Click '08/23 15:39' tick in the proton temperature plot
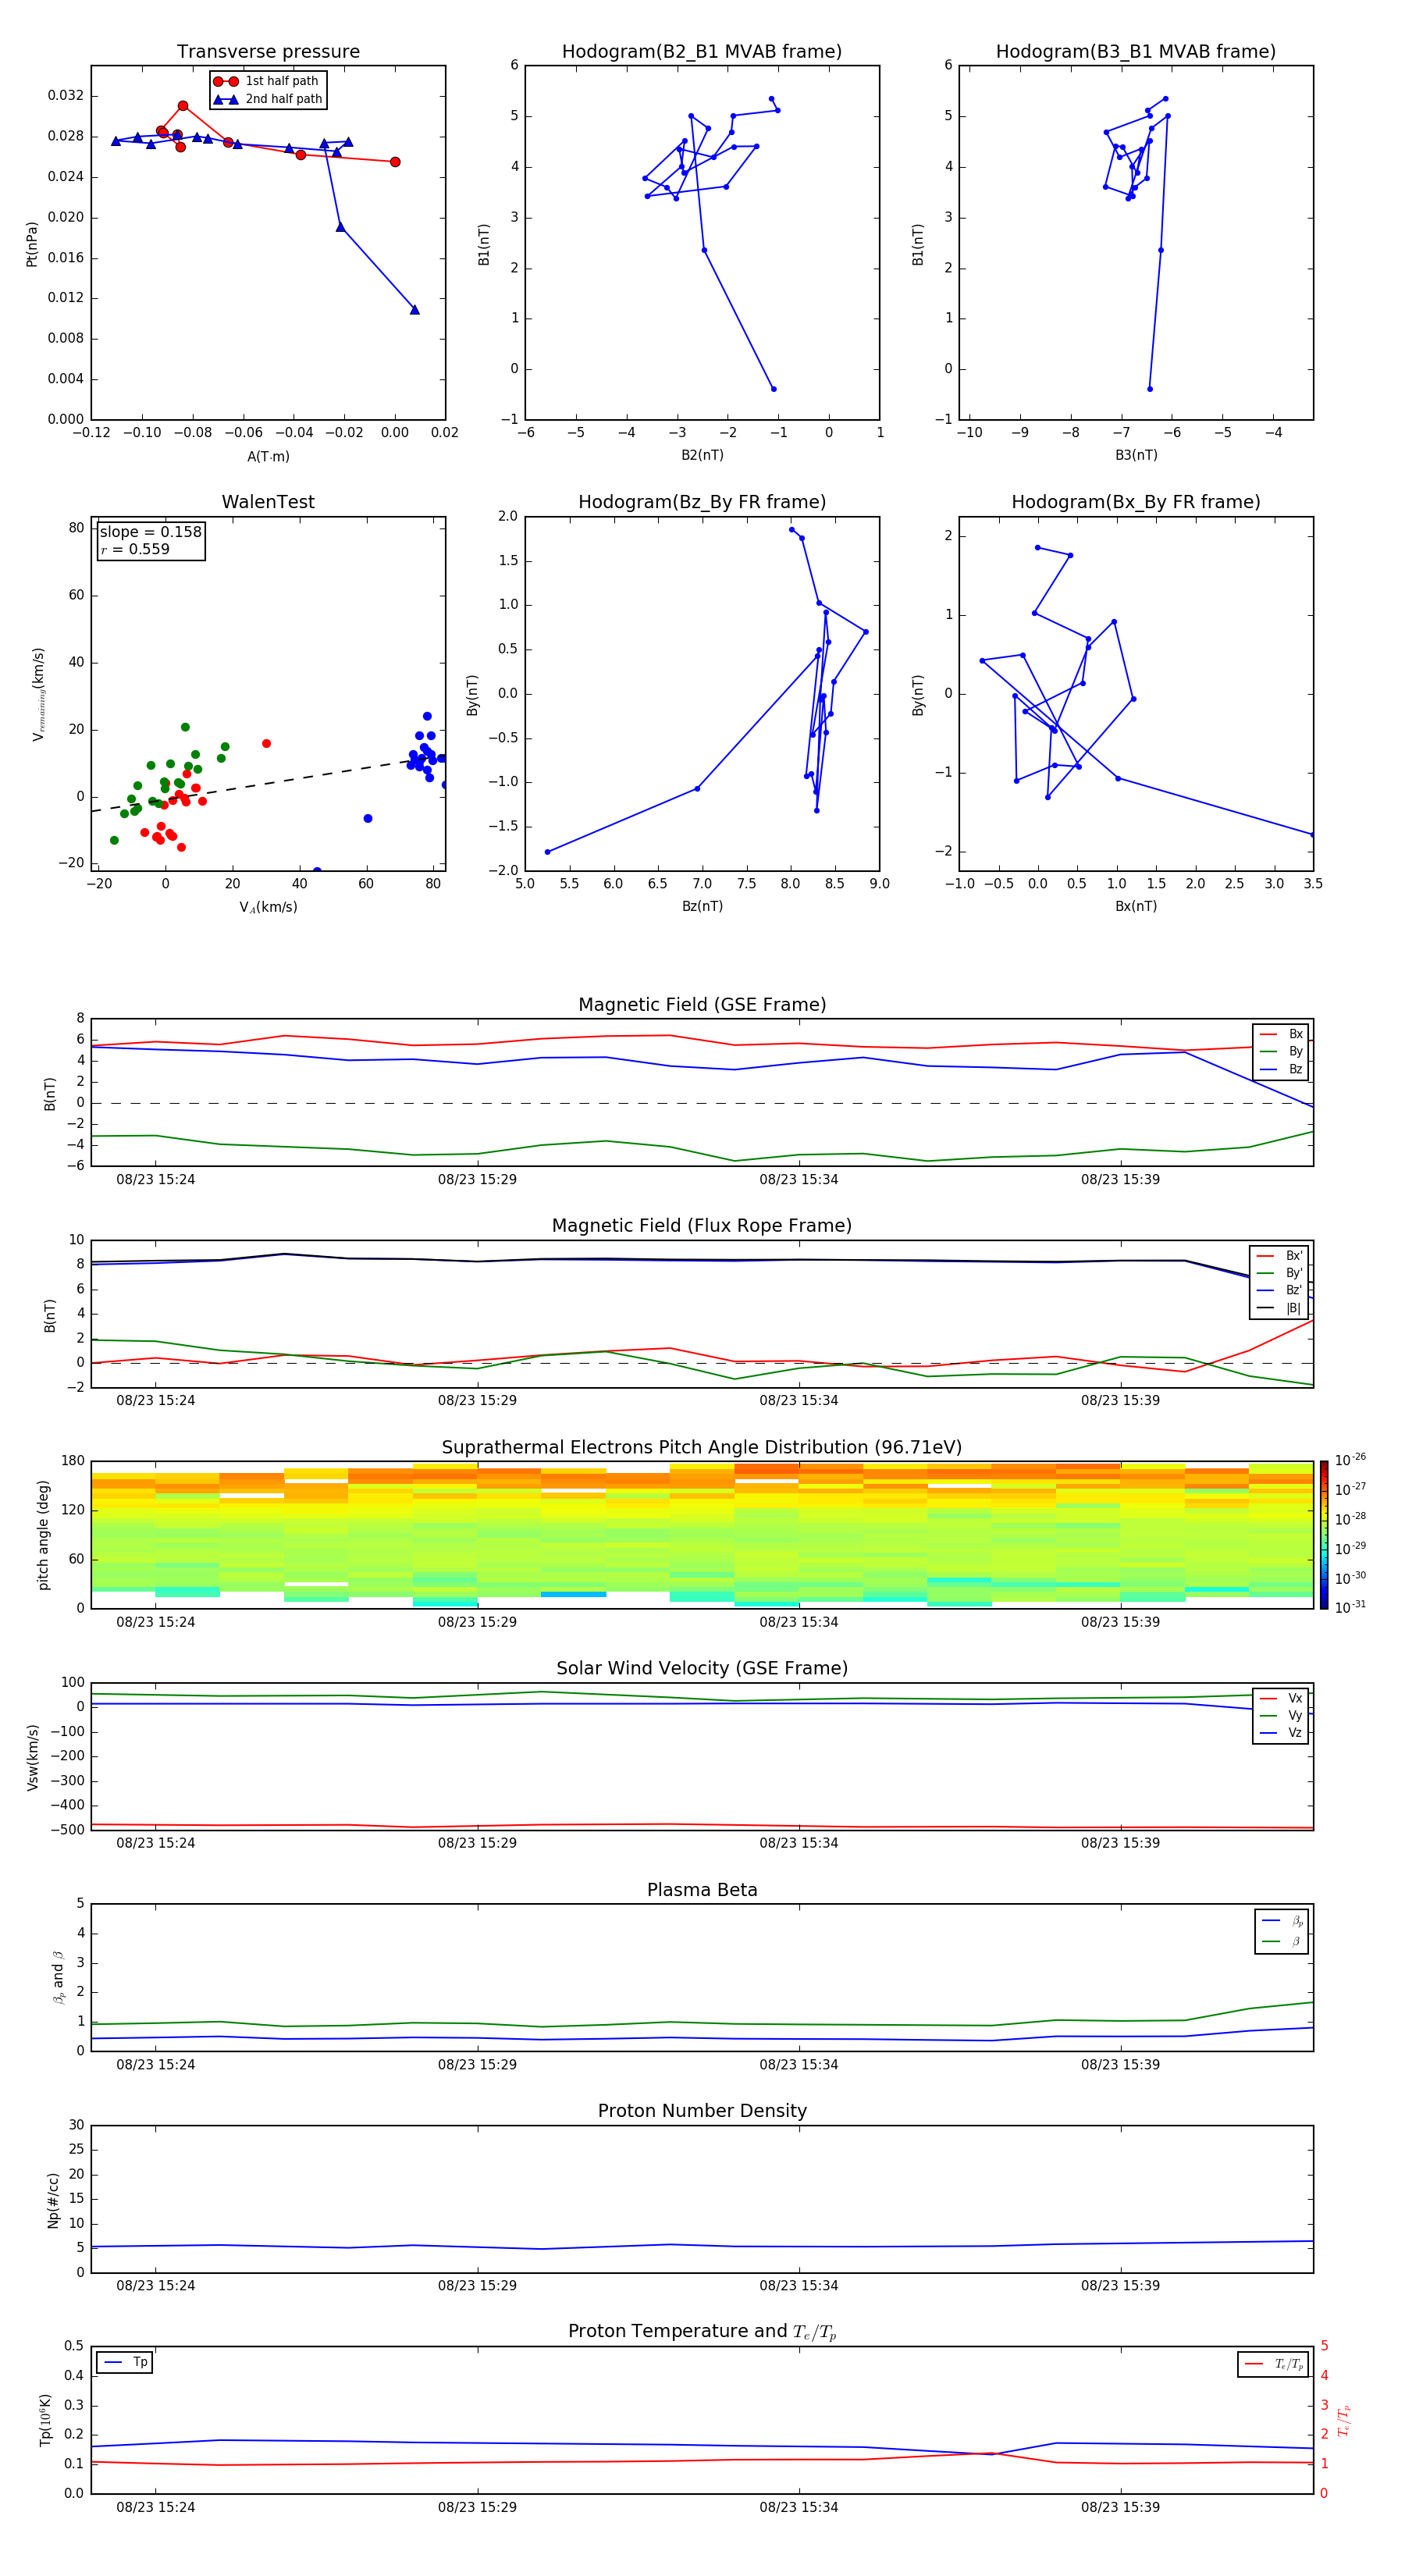 point(1120,2507)
